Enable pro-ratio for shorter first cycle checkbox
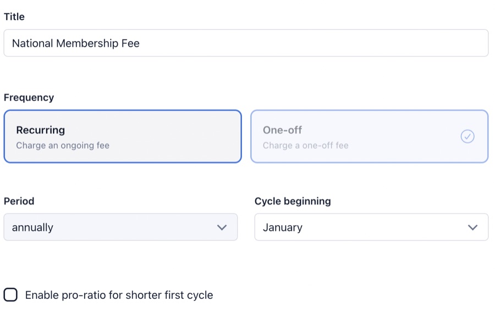Image resolution: width=495 pixels, height=312 pixels. click(x=10, y=295)
